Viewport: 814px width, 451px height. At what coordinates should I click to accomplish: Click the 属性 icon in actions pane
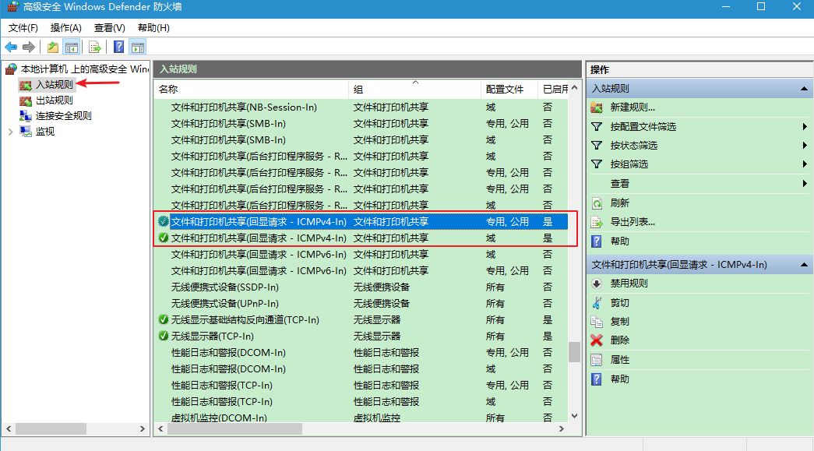click(x=597, y=360)
